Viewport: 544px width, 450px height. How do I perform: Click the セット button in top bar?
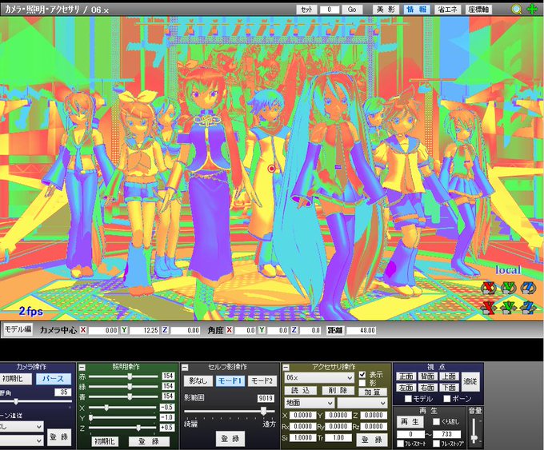[x=306, y=10]
